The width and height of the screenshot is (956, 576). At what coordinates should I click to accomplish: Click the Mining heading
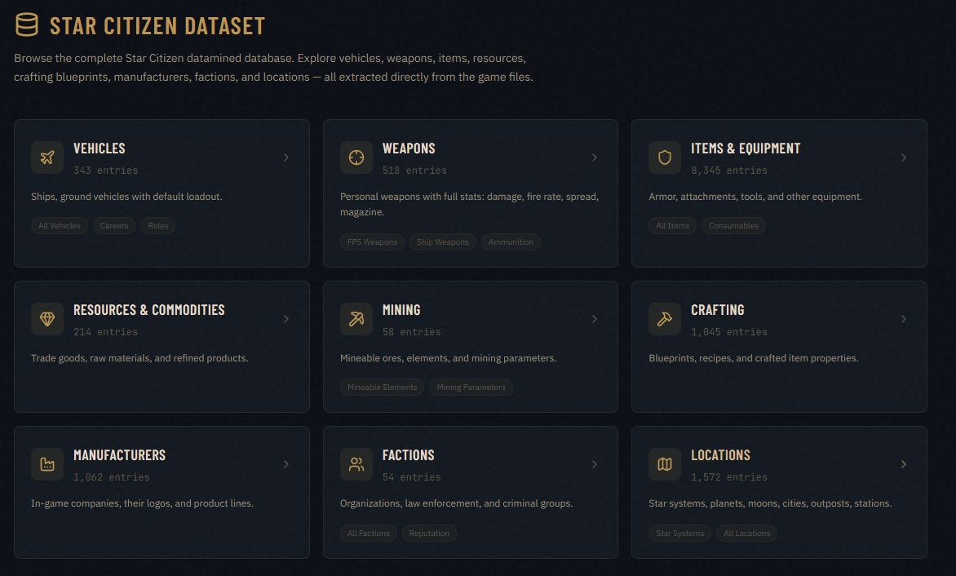tap(401, 310)
